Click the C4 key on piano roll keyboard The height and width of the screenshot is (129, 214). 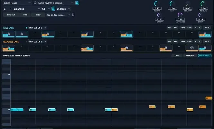pyautogui.click(x=6, y=75)
